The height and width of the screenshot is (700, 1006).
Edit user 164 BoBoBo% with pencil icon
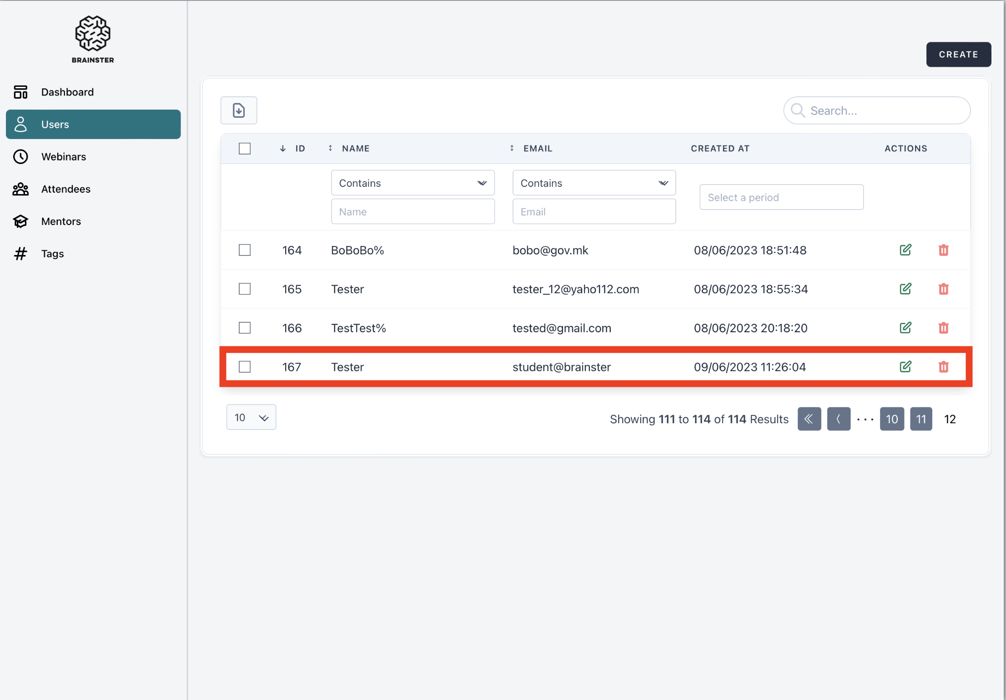pyautogui.click(x=905, y=250)
